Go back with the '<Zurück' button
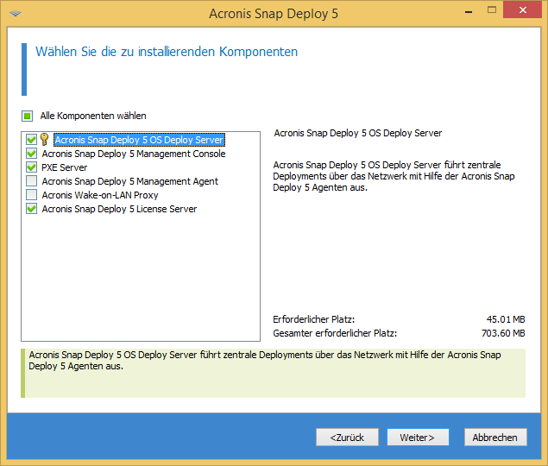 (x=347, y=438)
